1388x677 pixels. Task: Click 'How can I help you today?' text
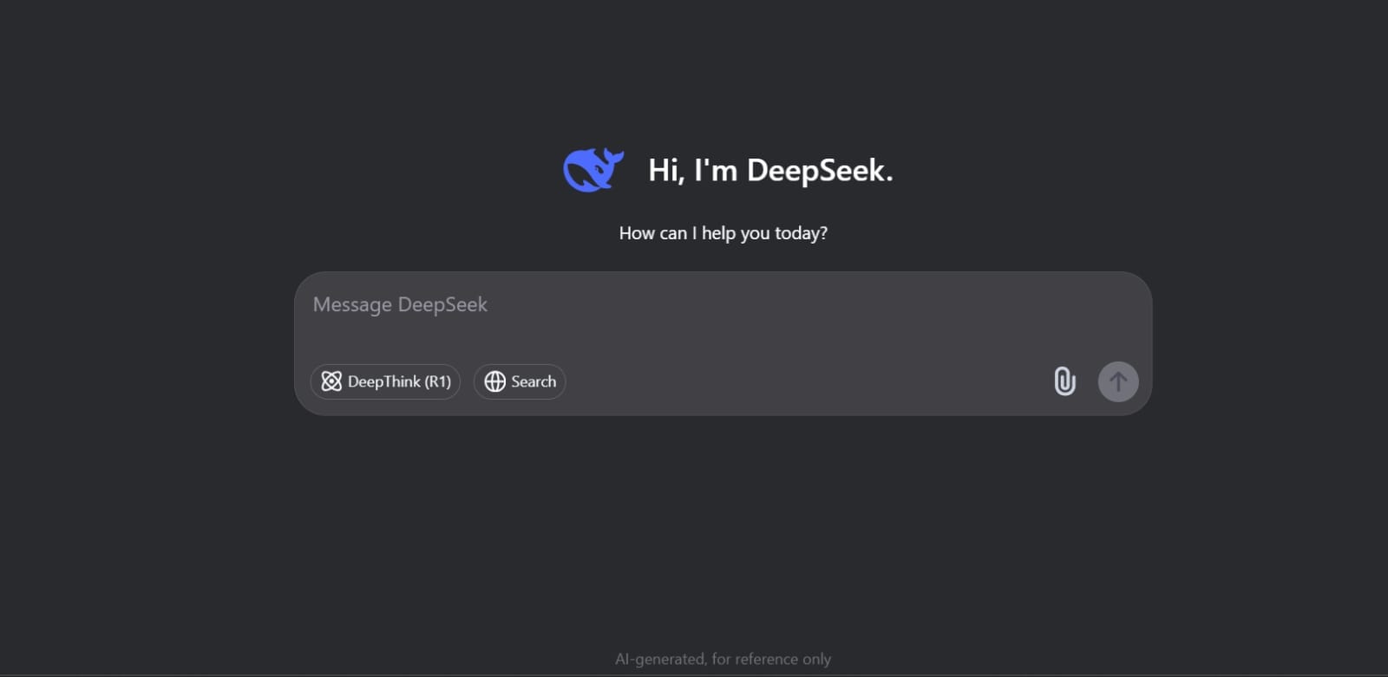723,233
